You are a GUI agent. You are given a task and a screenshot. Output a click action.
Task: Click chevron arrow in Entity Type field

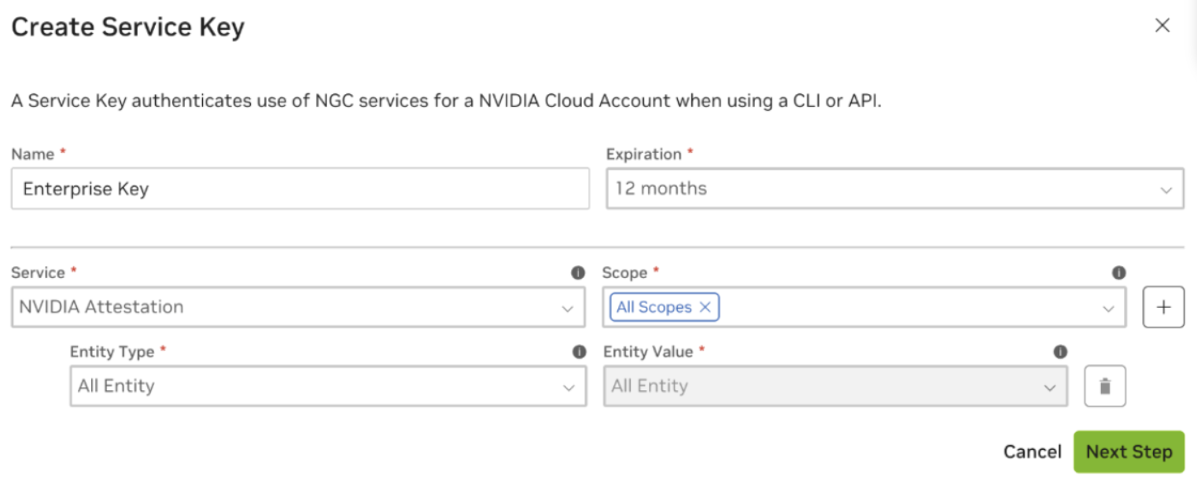point(569,388)
